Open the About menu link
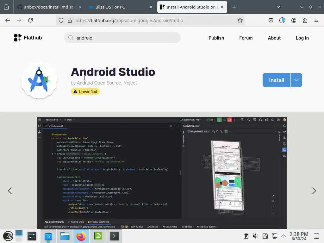 [274, 38]
